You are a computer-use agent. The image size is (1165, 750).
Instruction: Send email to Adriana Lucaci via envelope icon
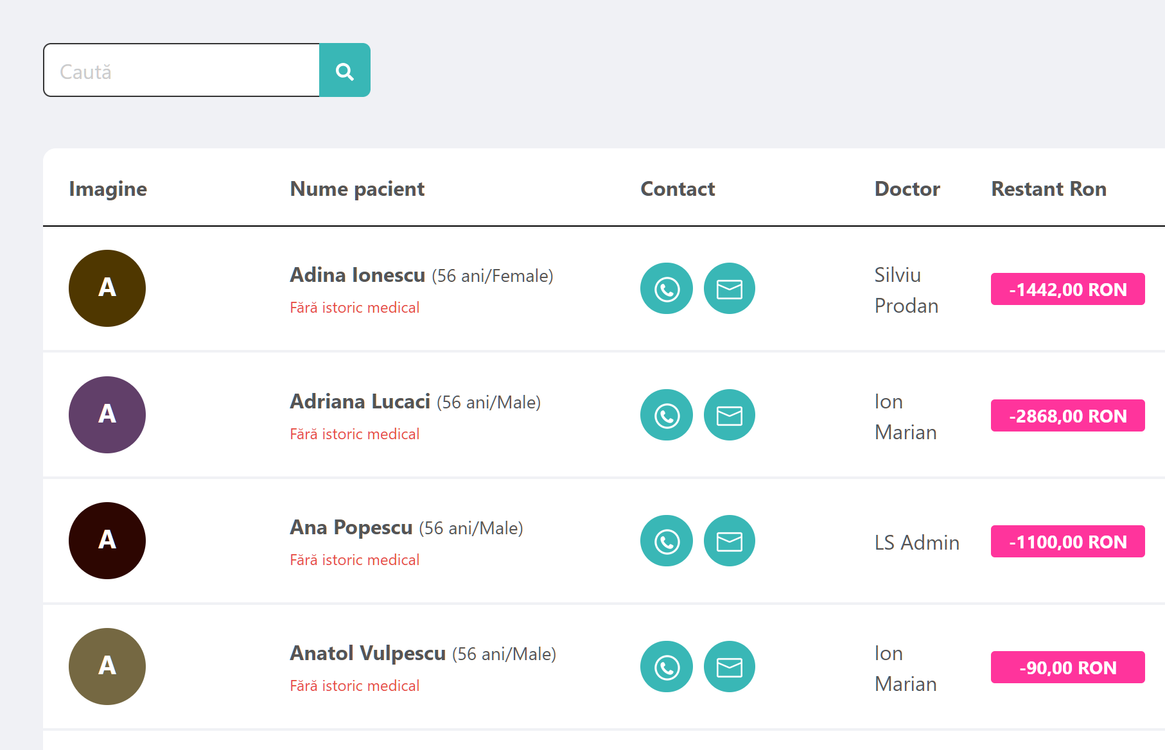pyautogui.click(x=729, y=415)
